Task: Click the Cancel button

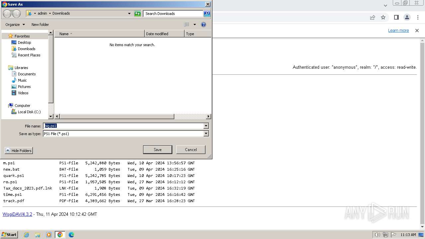Action: coord(191,150)
